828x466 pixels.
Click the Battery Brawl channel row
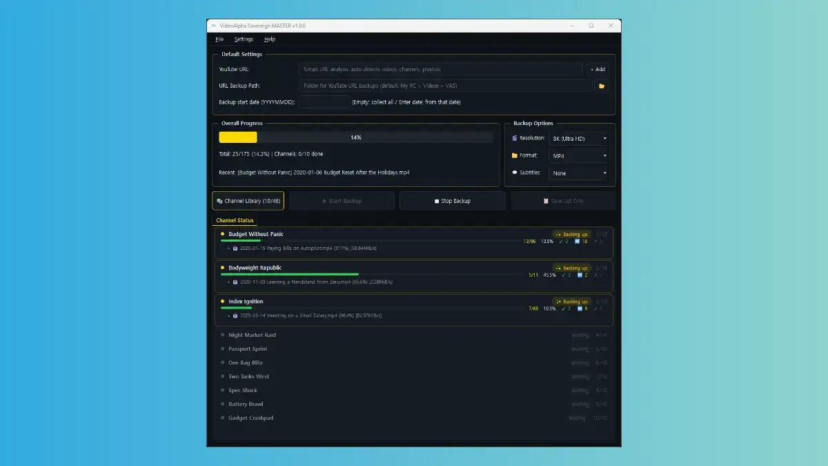tap(414, 404)
